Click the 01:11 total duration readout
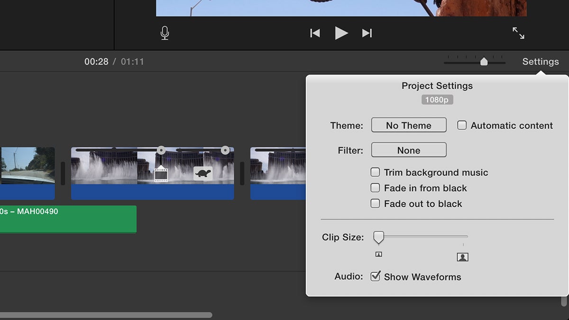This screenshot has width=569, height=320. 132,62
